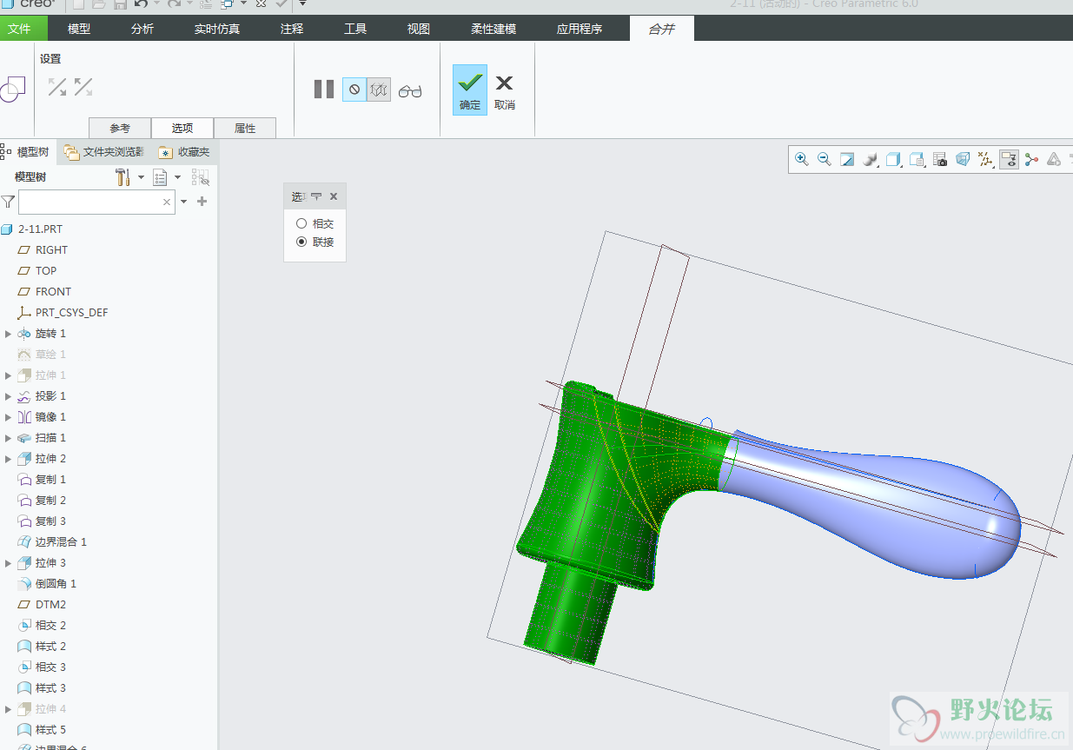
Task: Click the model tree filter funnel
Action: [8, 202]
